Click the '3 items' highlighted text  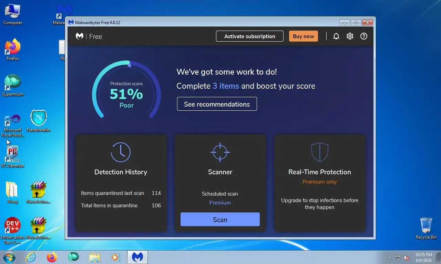pyautogui.click(x=226, y=86)
